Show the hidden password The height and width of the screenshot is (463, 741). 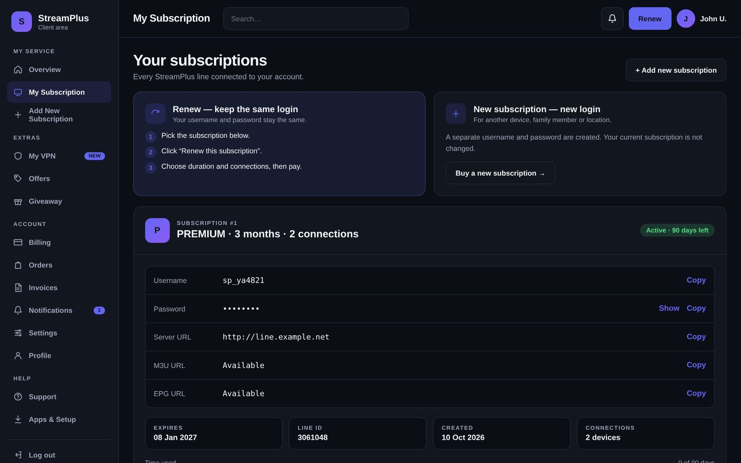(x=669, y=308)
